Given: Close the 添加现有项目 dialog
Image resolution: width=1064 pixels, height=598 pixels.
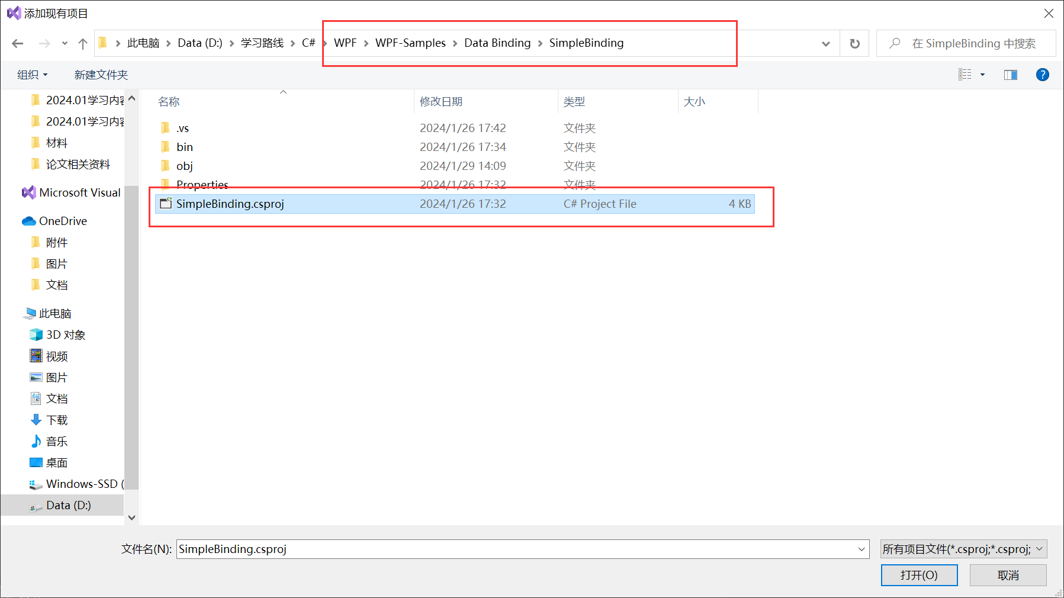Looking at the screenshot, I should point(1049,13).
